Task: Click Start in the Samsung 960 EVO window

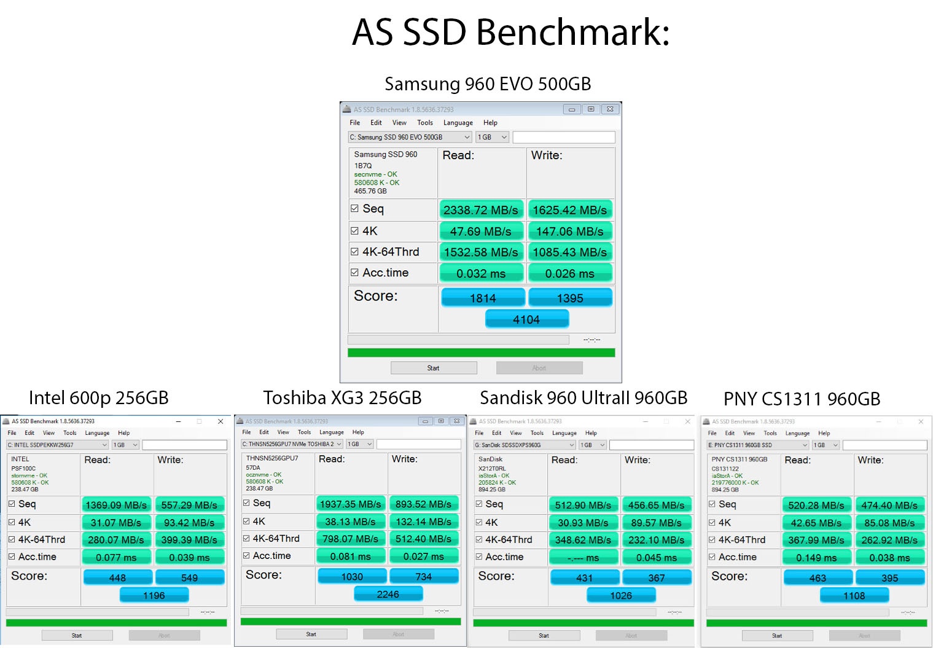Action: 434,368
